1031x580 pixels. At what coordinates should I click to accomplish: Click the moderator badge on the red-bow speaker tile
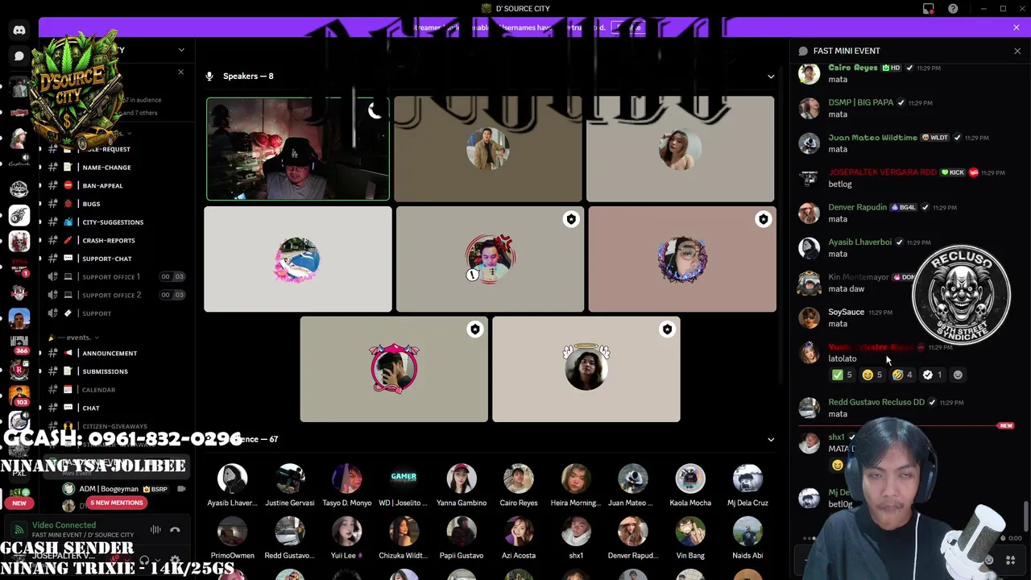(x=571, y=219)
